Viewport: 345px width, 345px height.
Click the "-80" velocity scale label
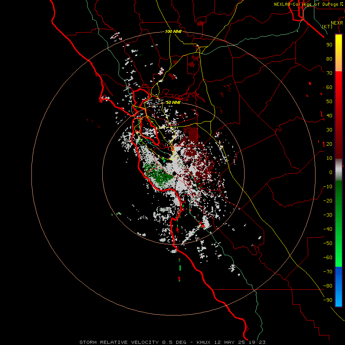[x=328, y=286]
